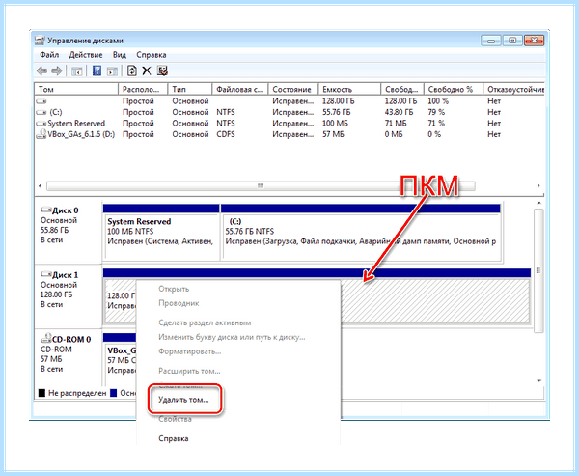Click the black X delete toolbar icon

pyautogui.click(x=147, y=70)
